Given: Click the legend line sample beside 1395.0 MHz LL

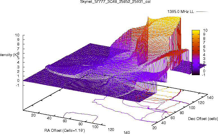Looking at the screenshot, I should 202,11.
